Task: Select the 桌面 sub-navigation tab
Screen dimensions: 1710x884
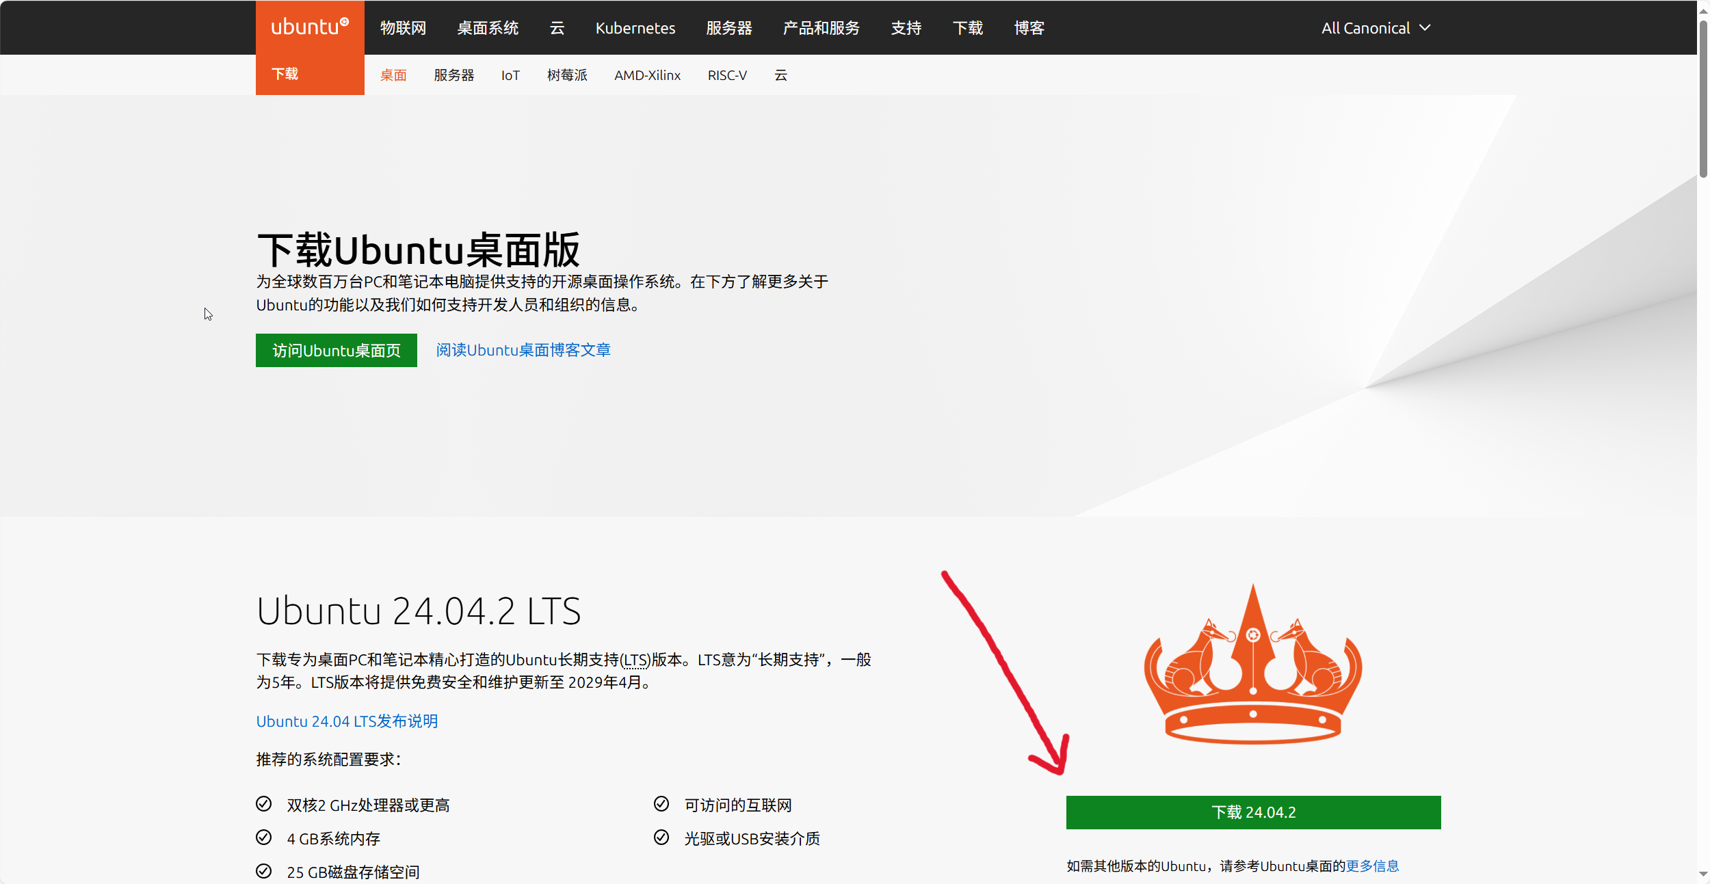Action: [x=393, y=75]
